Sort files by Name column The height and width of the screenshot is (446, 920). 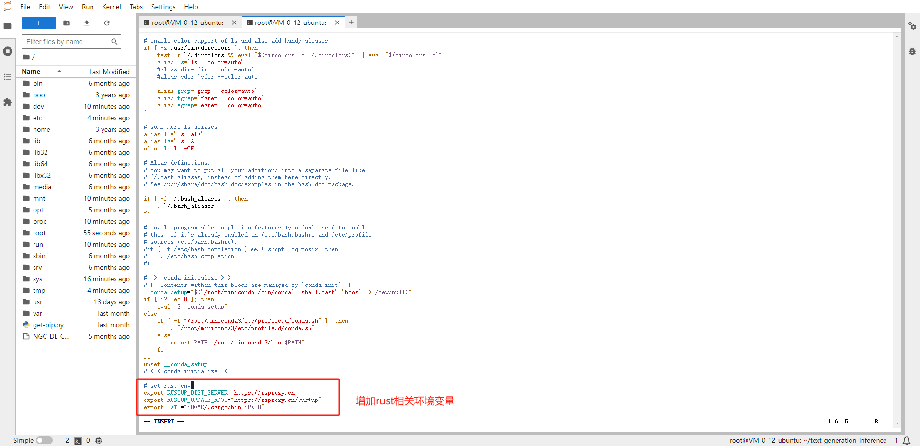[x=43, y=71]
